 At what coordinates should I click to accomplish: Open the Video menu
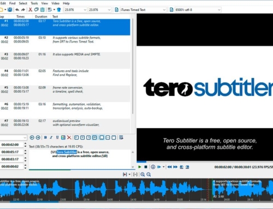55,3
